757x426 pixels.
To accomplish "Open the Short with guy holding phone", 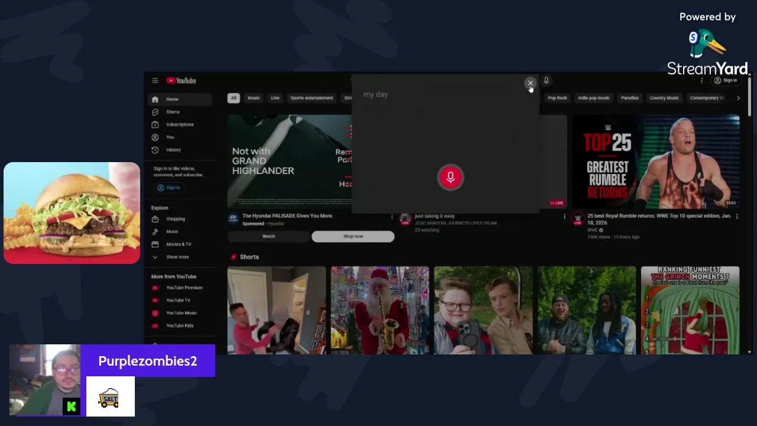I will (x=483, y=310).
